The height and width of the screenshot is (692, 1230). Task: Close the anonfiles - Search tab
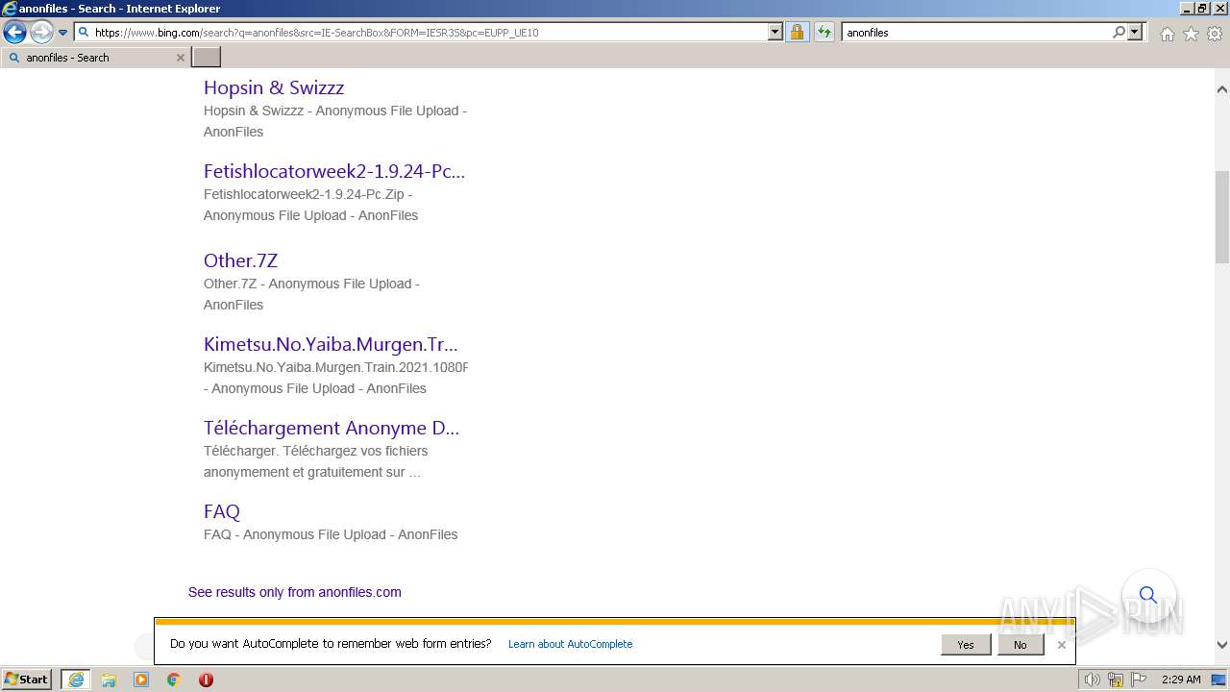180,58
